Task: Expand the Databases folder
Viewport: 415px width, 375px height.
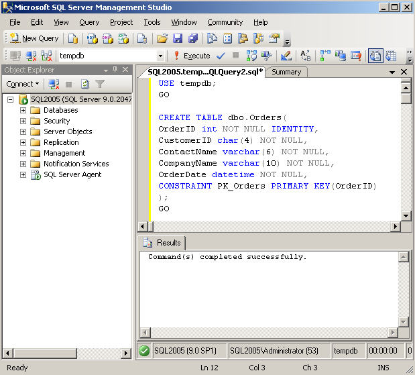Action: click(23, 110)
